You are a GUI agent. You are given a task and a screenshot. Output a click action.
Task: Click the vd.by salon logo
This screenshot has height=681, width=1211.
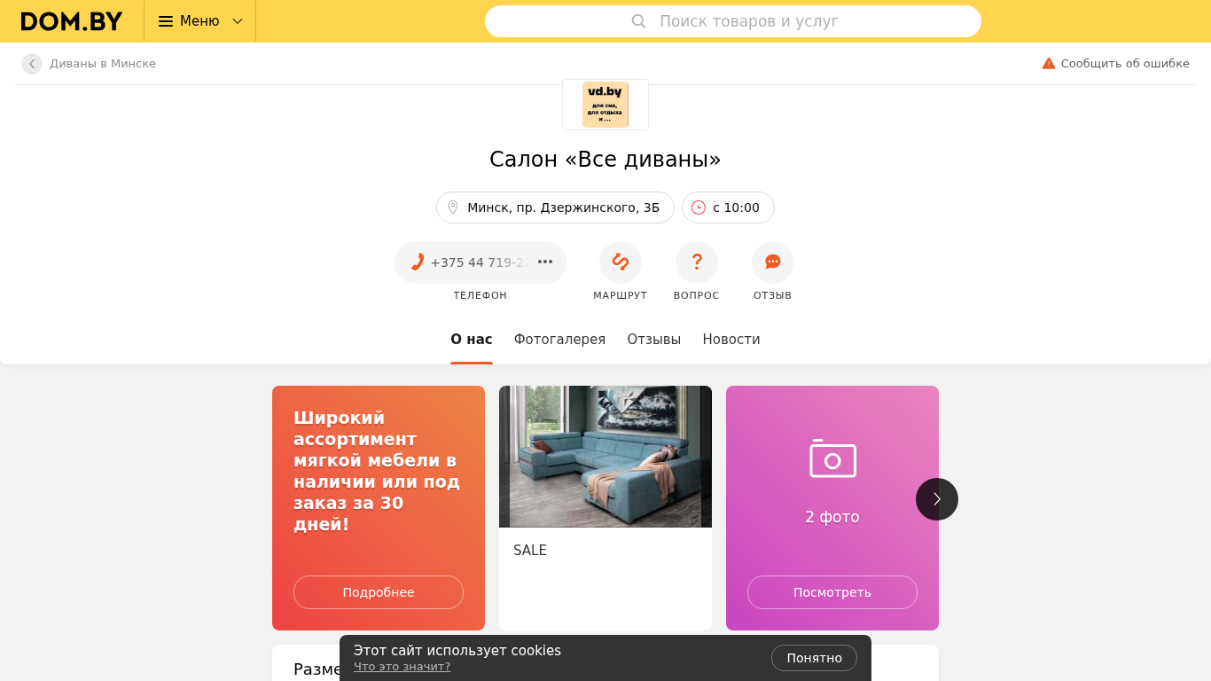(605, 105)
